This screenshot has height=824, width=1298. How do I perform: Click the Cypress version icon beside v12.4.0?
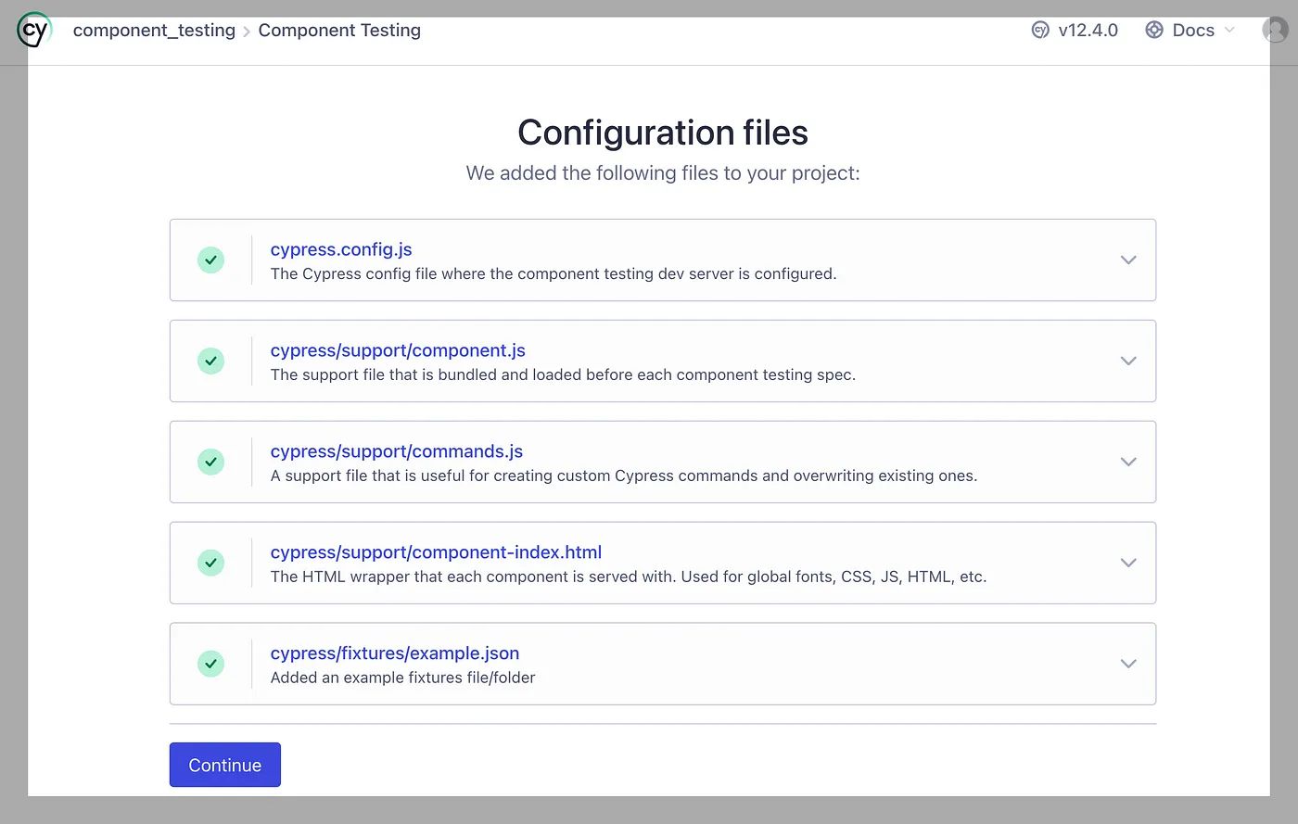[1040, 30]
